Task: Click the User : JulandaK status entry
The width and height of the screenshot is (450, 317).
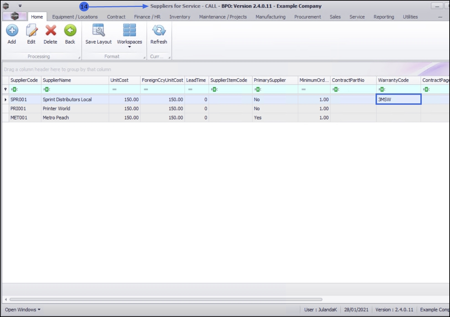Action: click(x=320, y=309)
